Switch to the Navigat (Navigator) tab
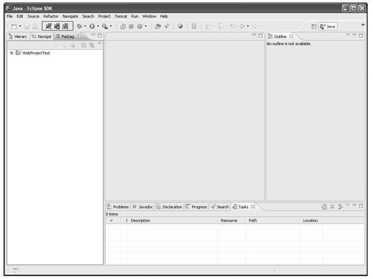Viewport: 373px width, 279px height. click(x=42, y=36)
